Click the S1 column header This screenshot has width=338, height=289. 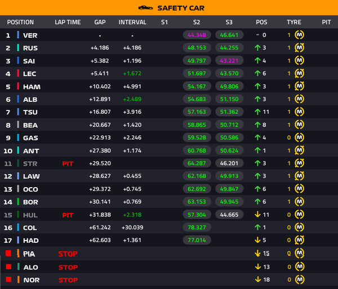coord(164,22)
